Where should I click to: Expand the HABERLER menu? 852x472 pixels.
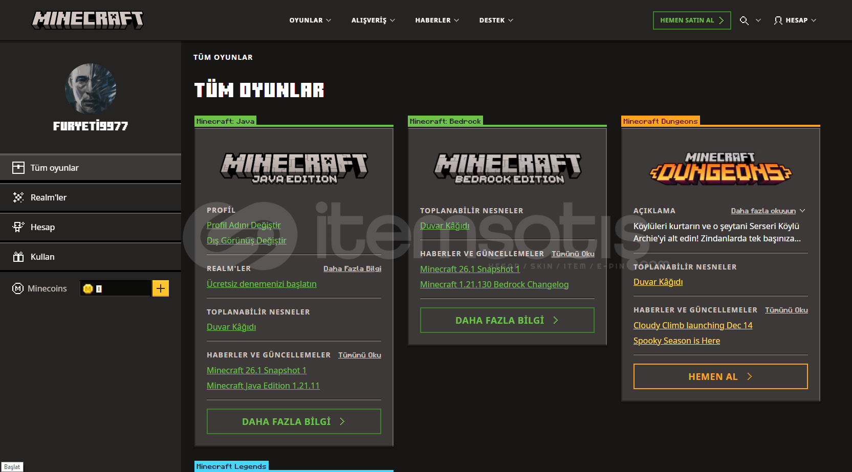click(437, 20)
